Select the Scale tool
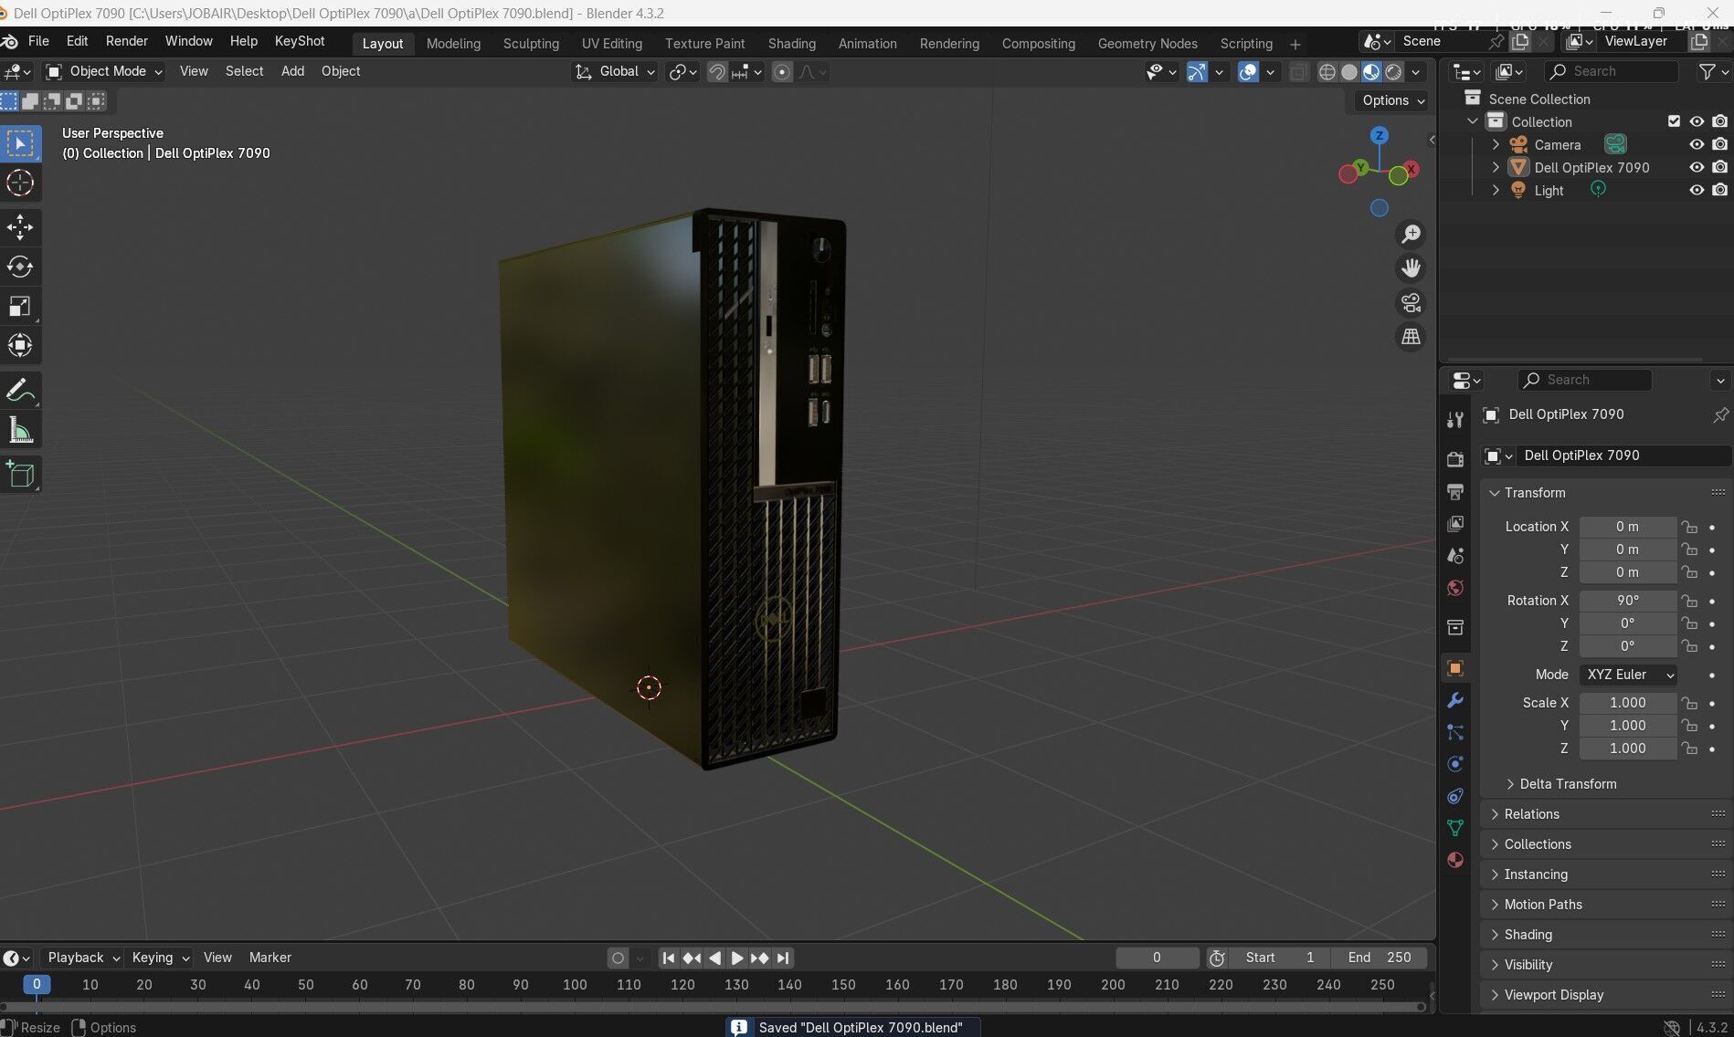 click(20, 306)
